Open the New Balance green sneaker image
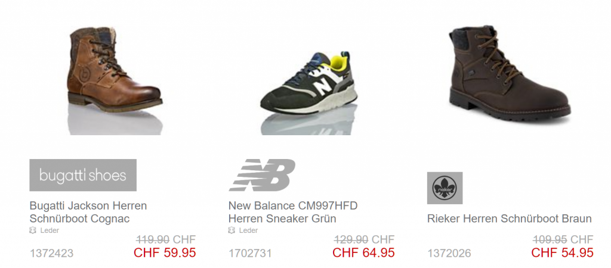 point(309,92)
